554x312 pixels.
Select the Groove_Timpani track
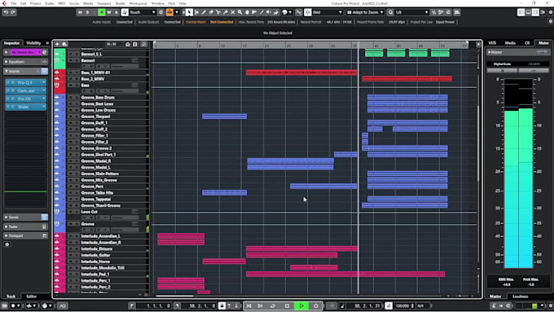point(95,116)
